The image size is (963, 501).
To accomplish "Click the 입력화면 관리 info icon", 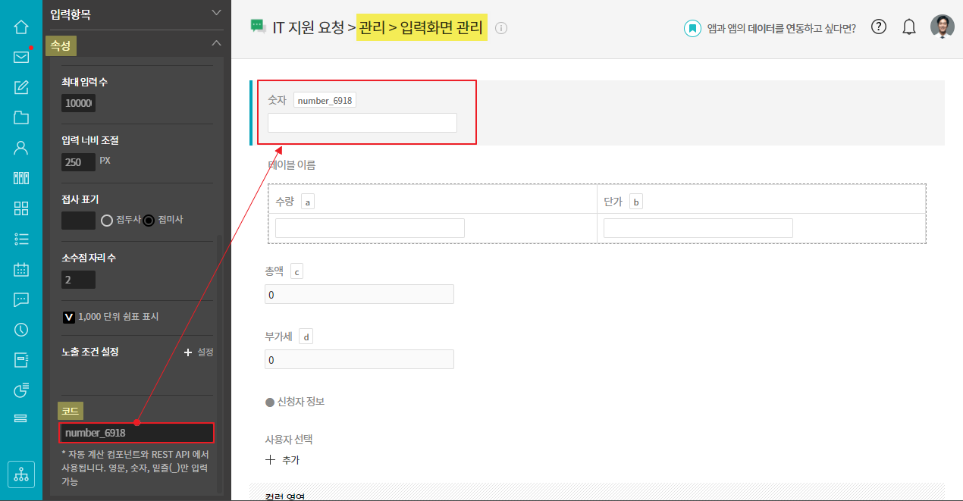I will 501,28.
